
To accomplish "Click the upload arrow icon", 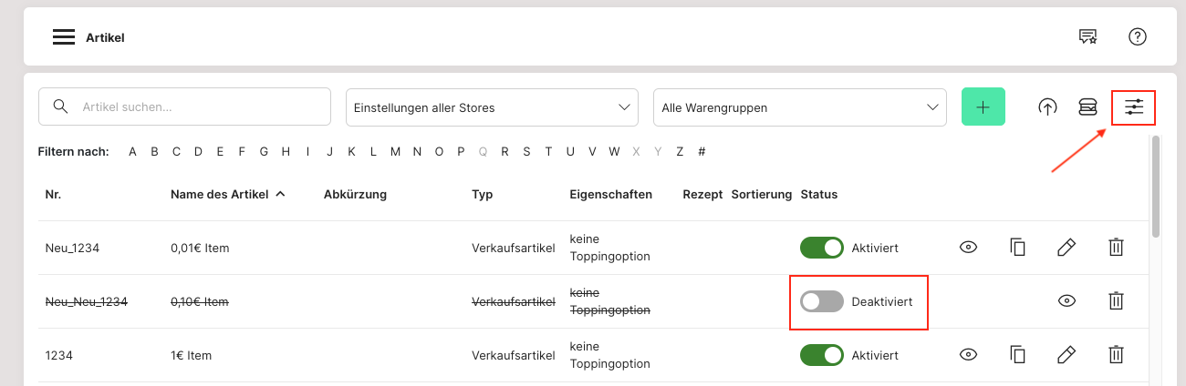I will click(1047, 107).
